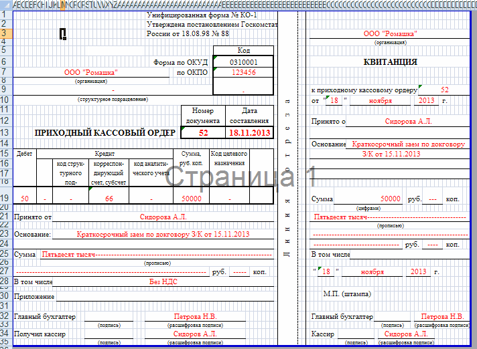The width and height of the screenshot is (477, 349).
Task: Select ООО "Ромашка" above order's организация label
Action: pyautogui.click(x=90, y=72)
